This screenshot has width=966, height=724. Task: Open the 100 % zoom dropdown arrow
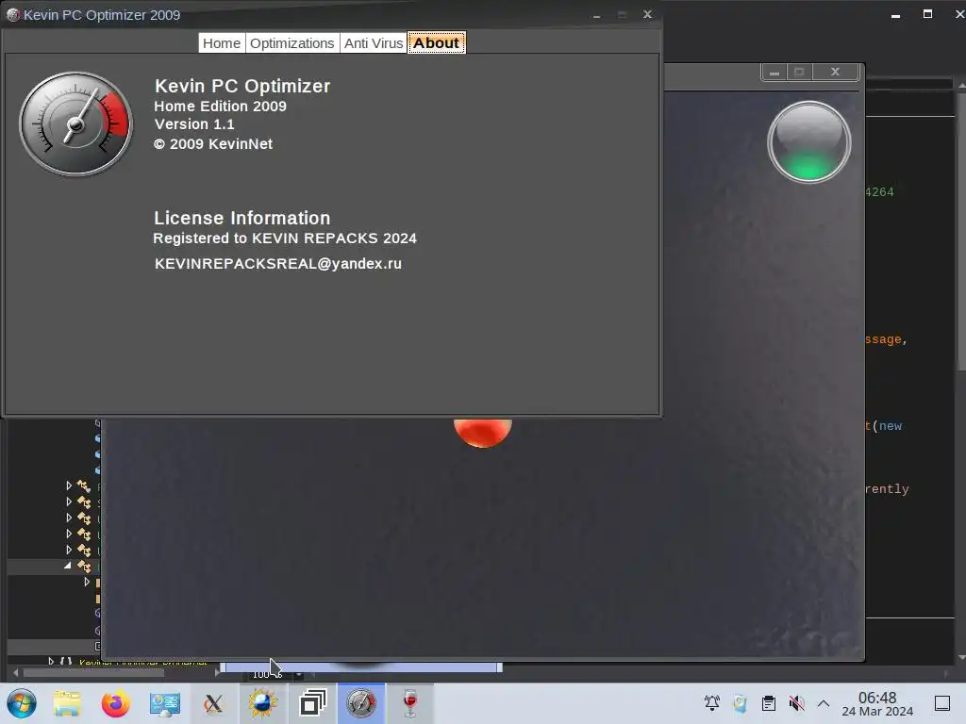pyautogui.click(x=298, y=675)
